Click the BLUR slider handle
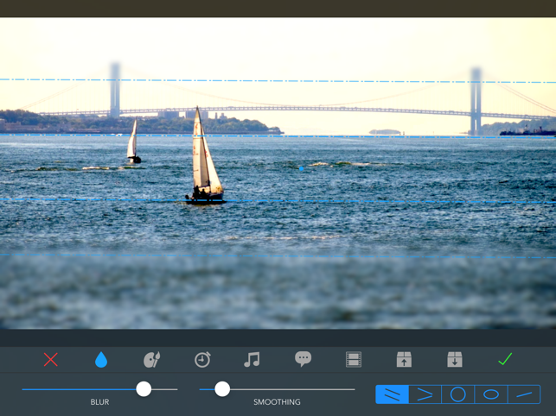 point(144,389)
